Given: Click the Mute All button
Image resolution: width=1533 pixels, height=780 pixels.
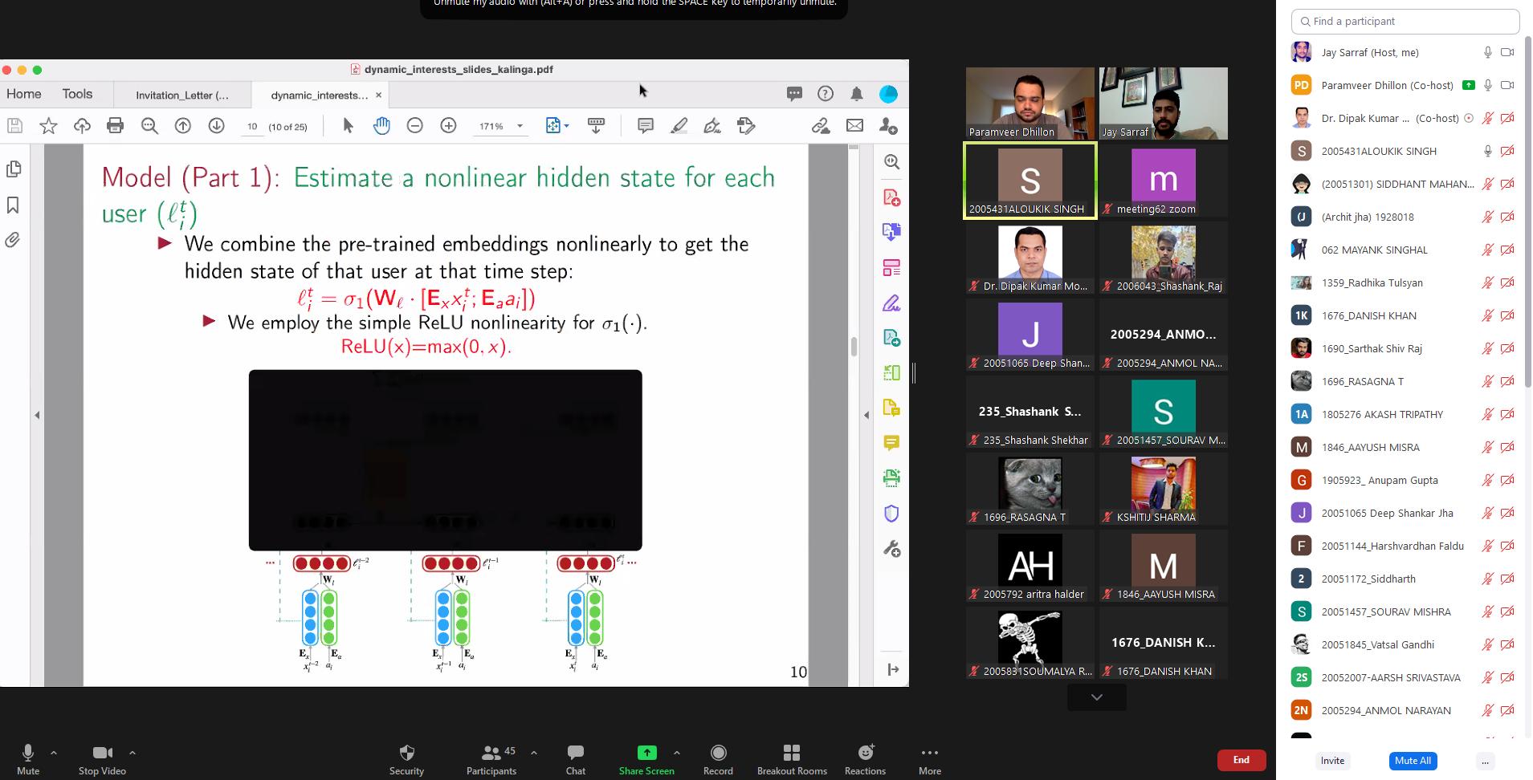Looking at the screenshot, I should (1412, 761).
